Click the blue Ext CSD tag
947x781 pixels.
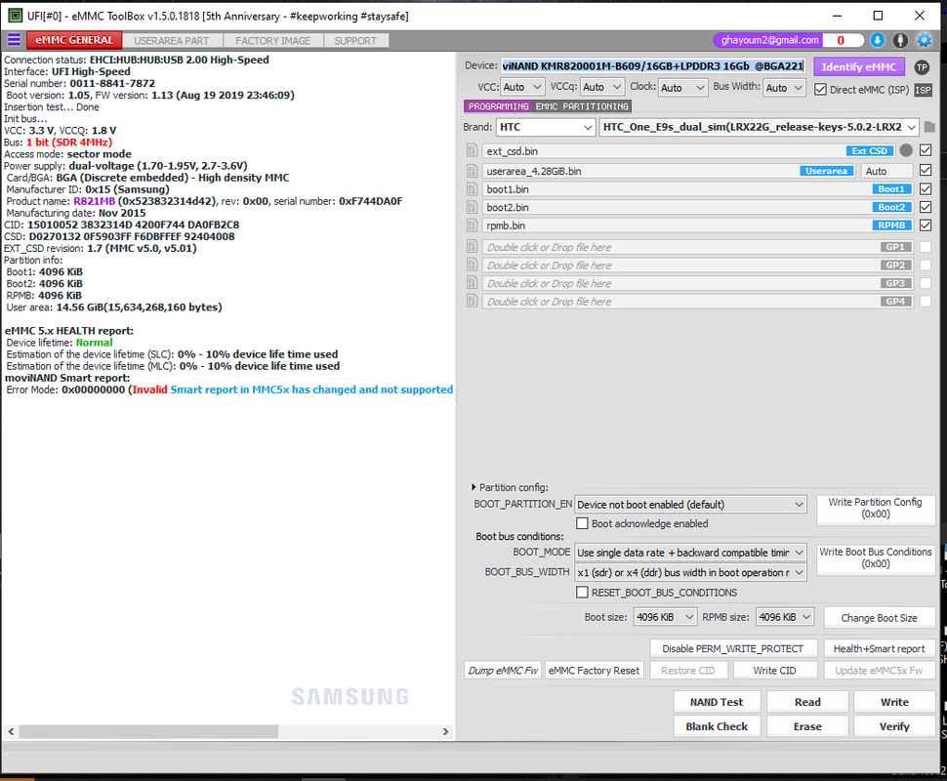(x=870, y=151)
